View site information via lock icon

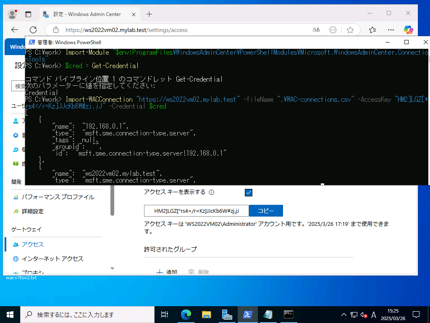[x=56, y=30]
